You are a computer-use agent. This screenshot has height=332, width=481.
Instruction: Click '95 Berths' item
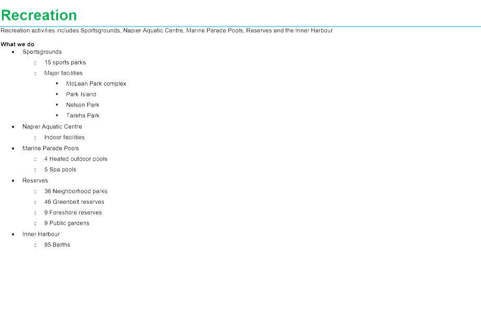coord(57,245)
